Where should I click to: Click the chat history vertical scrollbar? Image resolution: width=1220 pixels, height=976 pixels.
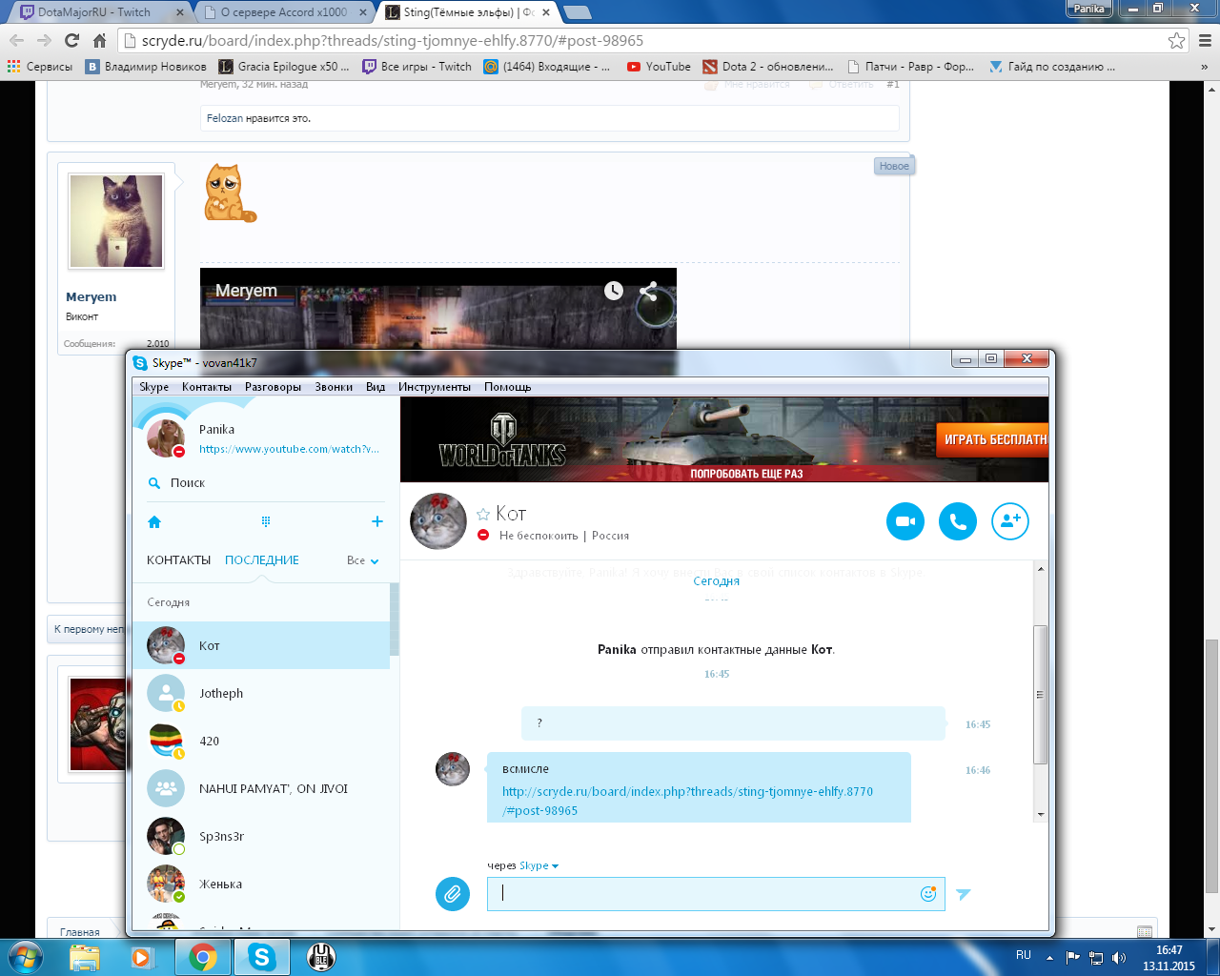click(x=1041, y=694)
